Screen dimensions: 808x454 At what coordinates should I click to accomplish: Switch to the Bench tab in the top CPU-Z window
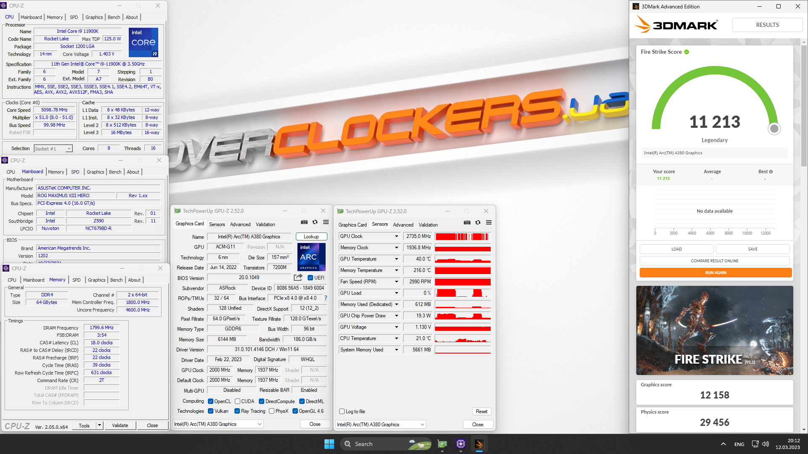pos(114,17)
